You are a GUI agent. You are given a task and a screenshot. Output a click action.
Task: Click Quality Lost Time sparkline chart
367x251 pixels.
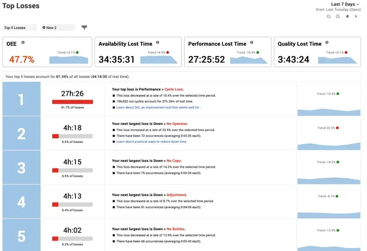(337, 60)
